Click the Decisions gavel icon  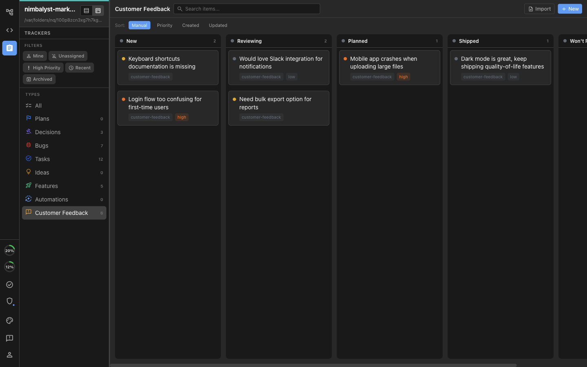coord(29,131)
